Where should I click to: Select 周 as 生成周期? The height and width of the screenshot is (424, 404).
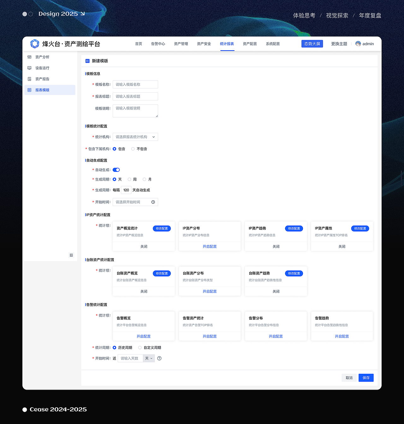(x=129, y=179)
